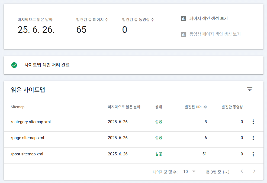Viewport: 267px width, 183px height.
Task: Select the /category-sitemap.xml entry
Action: [x=31, y=122]
